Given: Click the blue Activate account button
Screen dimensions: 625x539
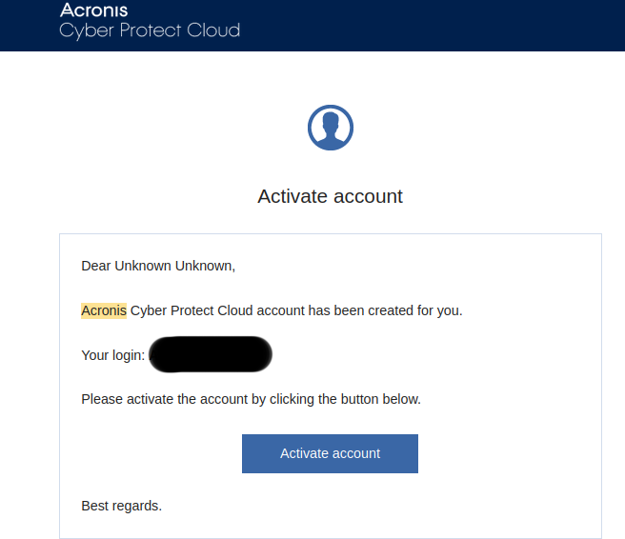Looking at the screenshot, I should point(330,453).
